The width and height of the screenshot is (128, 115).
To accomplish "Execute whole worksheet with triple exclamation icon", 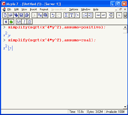I will 29,22.
